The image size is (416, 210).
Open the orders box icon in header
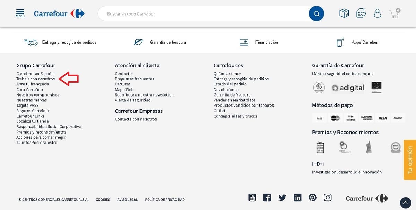coord(344,13)
